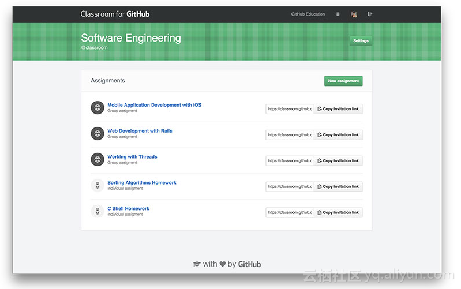
Task: Select invitation URL field for C Shell Homework
Action: tap(290, 212)
